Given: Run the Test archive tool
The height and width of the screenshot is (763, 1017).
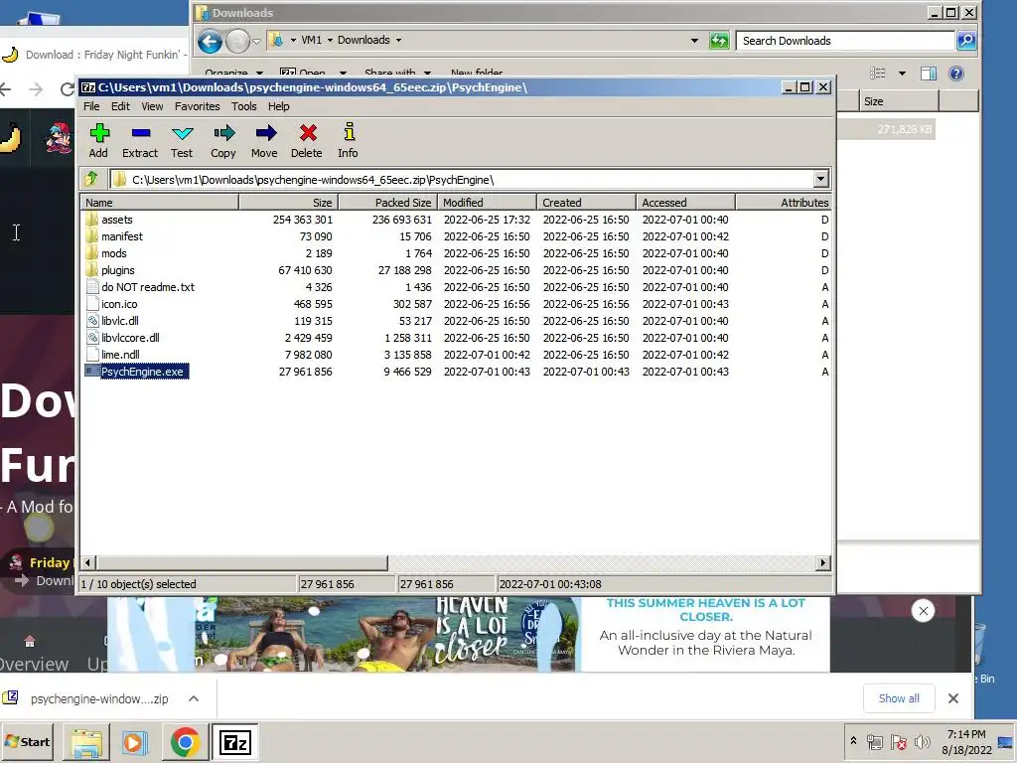Looking at the screenshot, I should click(x=182, y=141).
